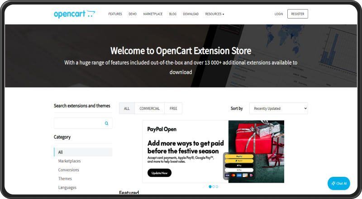Visit the Blog link
This screenshot has height=199, width=362.
click(x=172, y=14)
